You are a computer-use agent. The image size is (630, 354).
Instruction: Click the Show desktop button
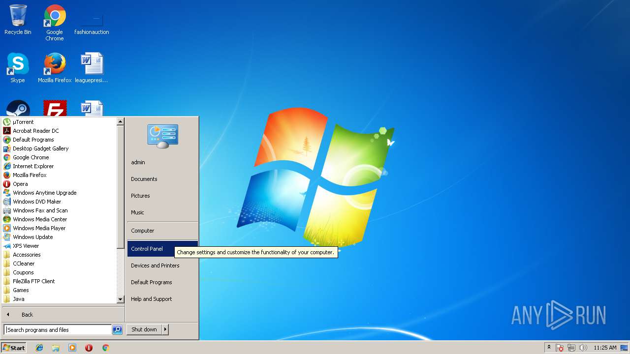click(x=625, y=348)
